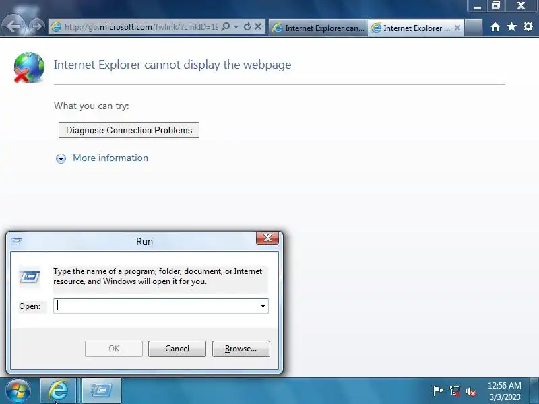
Task: Open Action Center flag tray icon
Action: [x=438, y=391]
